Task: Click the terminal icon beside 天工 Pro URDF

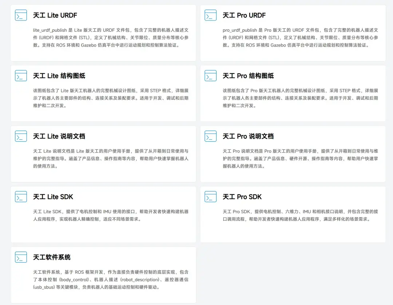Action: point(211,15)
